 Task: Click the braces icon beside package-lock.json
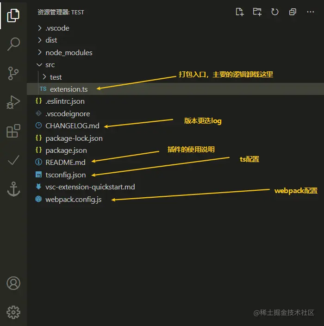coord(39,138)
